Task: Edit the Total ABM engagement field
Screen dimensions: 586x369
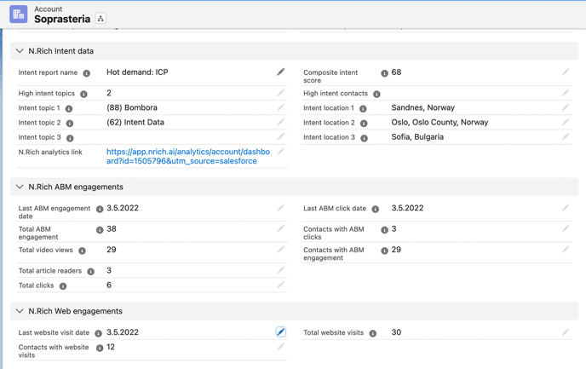Action: 281,228
